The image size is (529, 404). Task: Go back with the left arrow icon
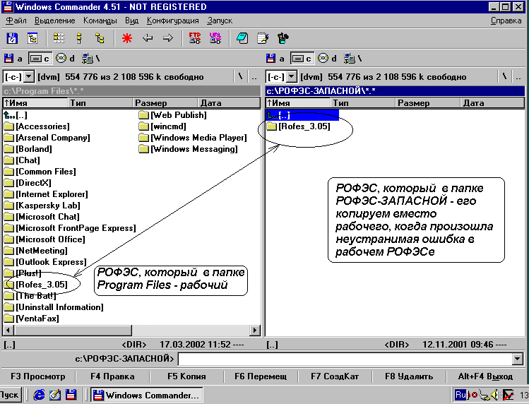tap(148, 38)
